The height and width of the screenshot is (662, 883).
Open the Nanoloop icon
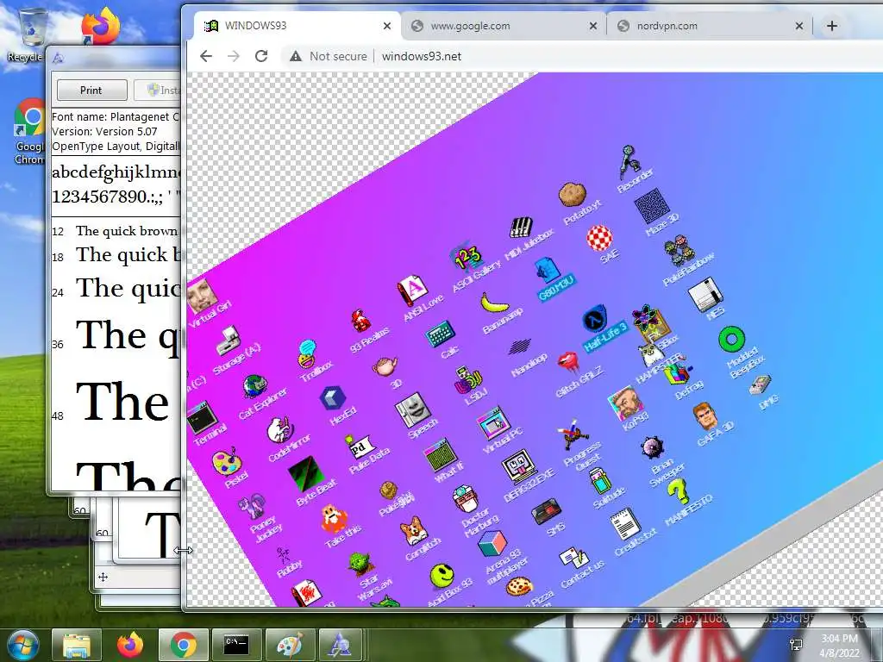point(520,347)
